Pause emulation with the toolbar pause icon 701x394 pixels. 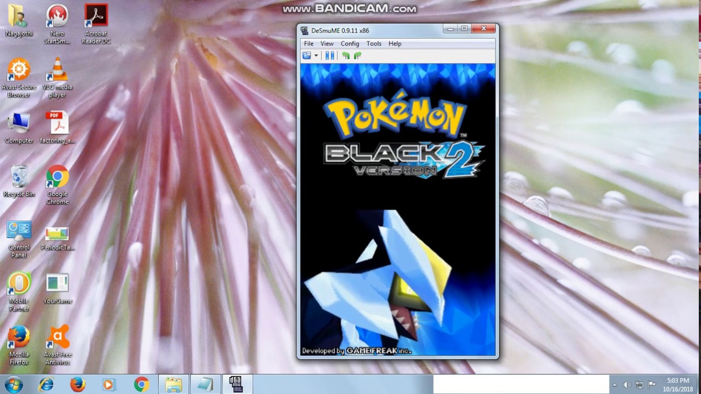click(330, 55)
